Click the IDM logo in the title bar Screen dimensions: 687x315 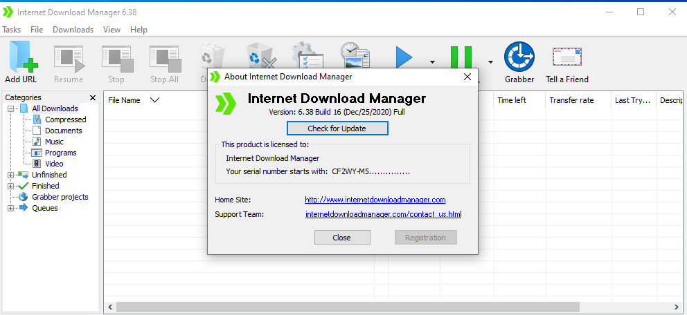coord(8,12)
